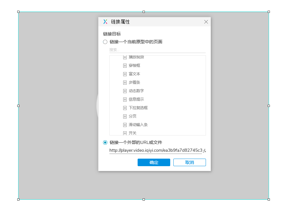Select the 信息提示 page in the list

tap(136, 99)
